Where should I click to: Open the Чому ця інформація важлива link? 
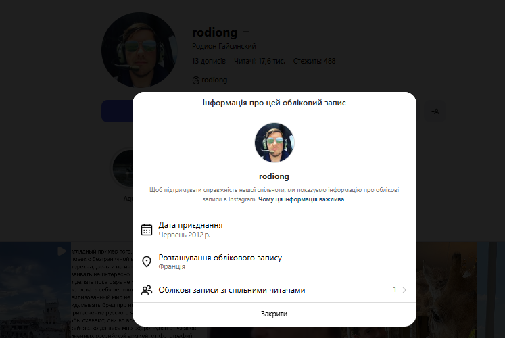(x=302, y=199)
